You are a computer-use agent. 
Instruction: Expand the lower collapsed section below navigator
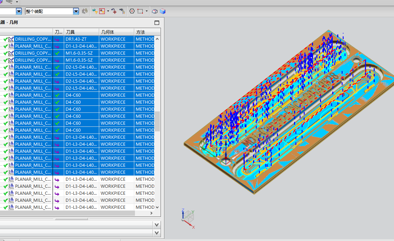click(x=157, y=233)
